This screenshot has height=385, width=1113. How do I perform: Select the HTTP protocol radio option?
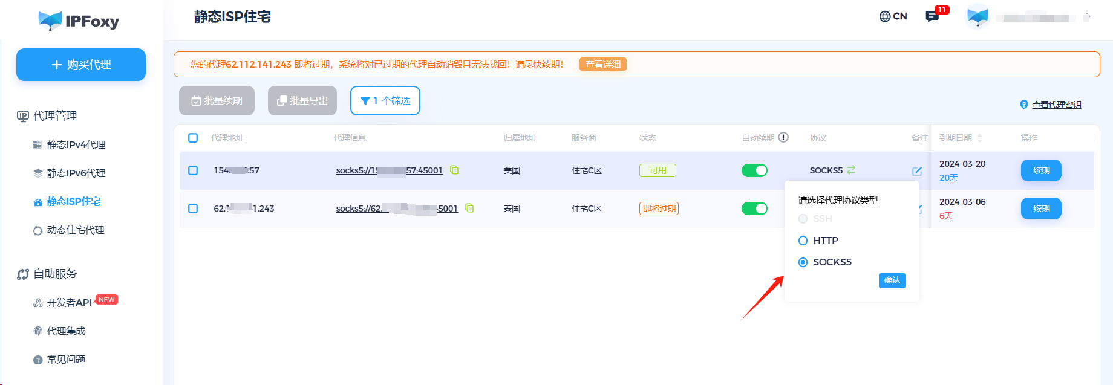pyautogui.click(x=803, y=241)
